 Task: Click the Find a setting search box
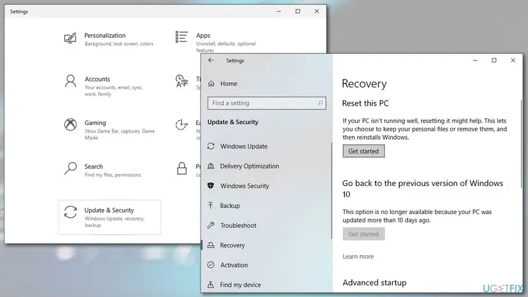pos(267,103)
